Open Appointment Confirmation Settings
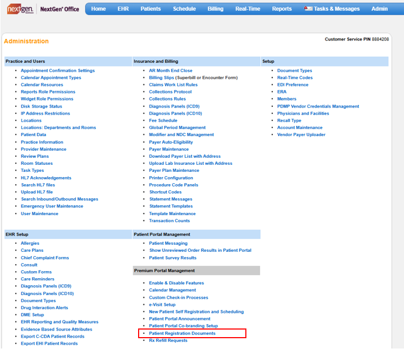404x349 pixels. click(57, 71)
